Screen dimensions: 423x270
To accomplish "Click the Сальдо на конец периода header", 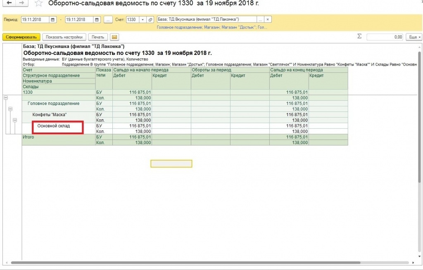I will click(309, 70).
